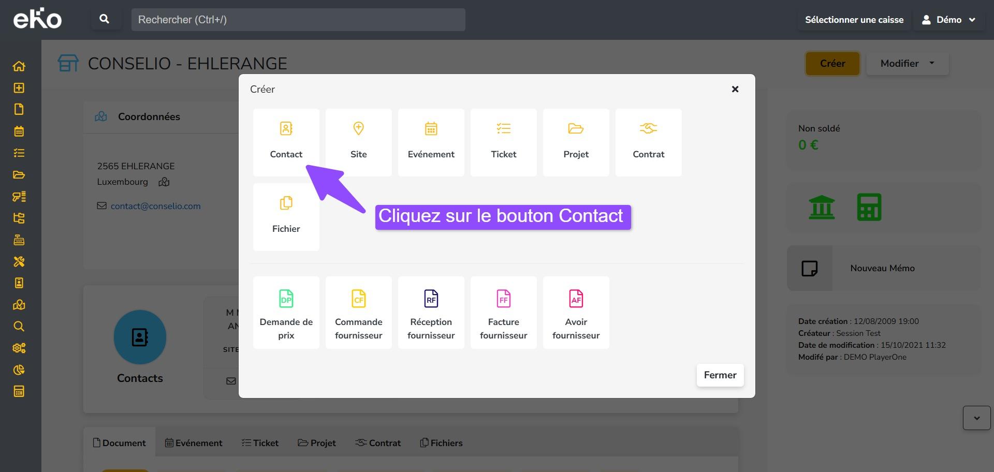Click the contact@conselio.com email link
This screenshot has width=994, height=472.
[x=155, y=206]
